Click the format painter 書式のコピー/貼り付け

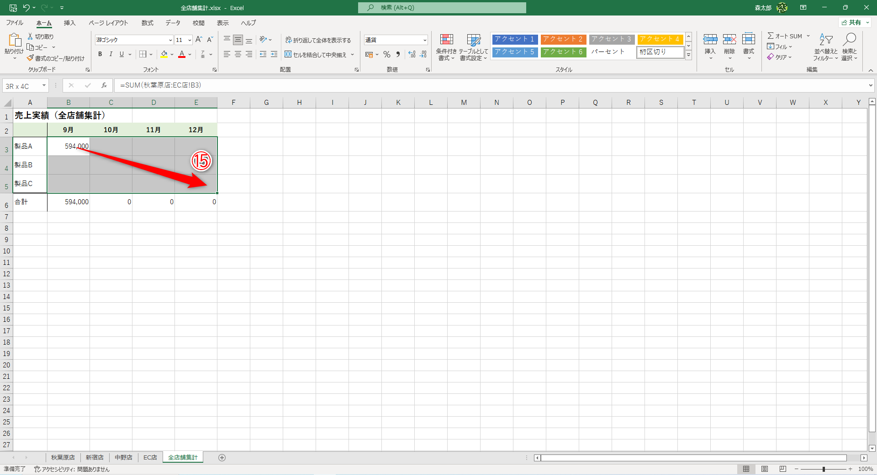56,58
